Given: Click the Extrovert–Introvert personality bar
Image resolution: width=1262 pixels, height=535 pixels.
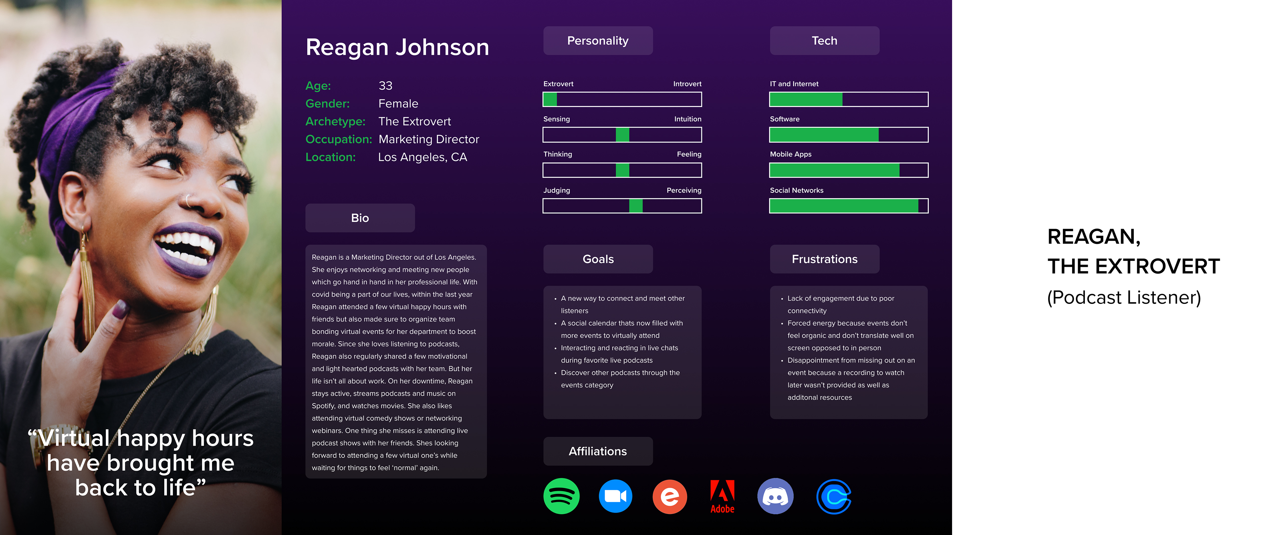Looking at the screenshot, I should click(622, 99).
